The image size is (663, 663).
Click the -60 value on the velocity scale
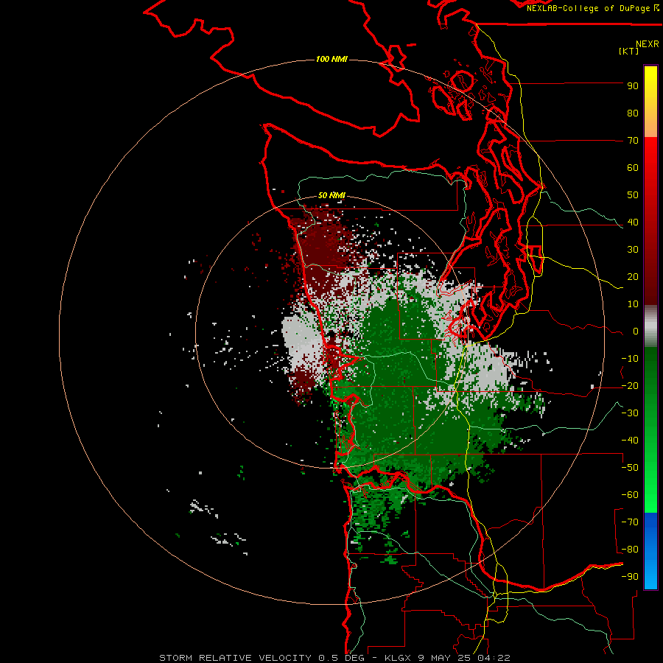630,495
